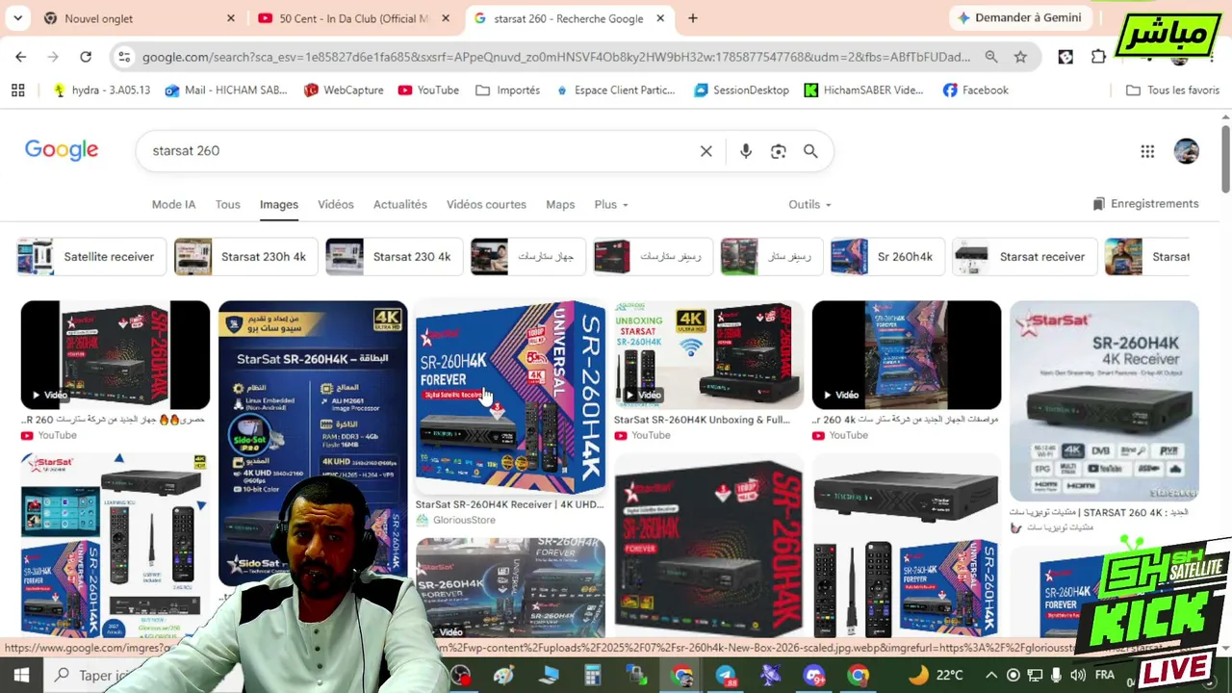Open site information icon in address bar
Screen dimensions: 1232x693
124,57
